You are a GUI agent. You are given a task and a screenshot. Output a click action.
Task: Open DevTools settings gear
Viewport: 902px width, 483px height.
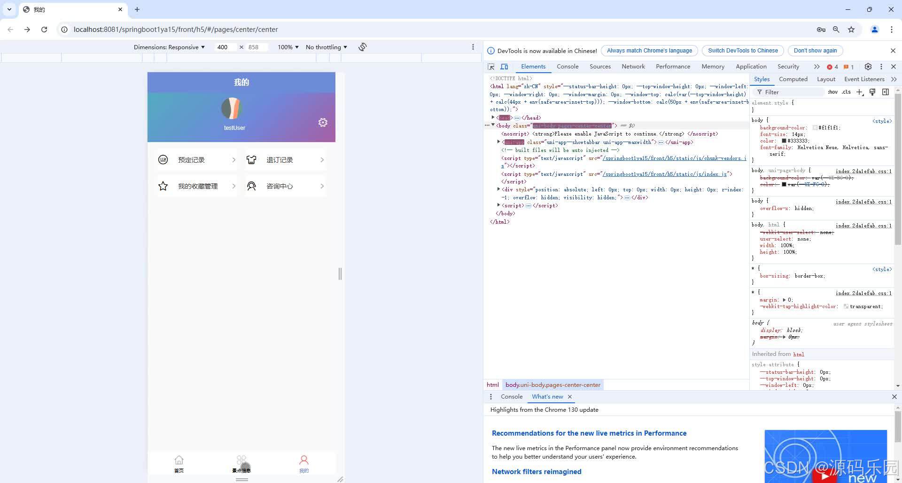[868, 67]
